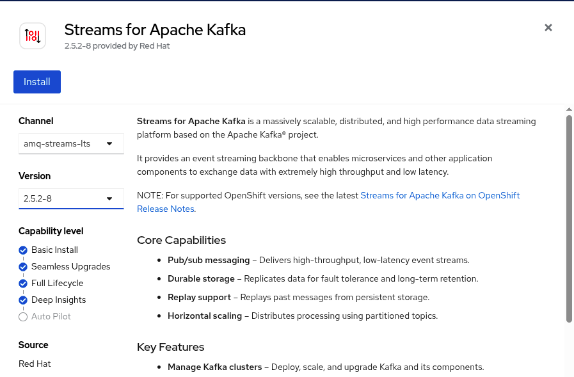
Task: Click the Streams for Apache Kafka logo icon
Action: point(33,36)
